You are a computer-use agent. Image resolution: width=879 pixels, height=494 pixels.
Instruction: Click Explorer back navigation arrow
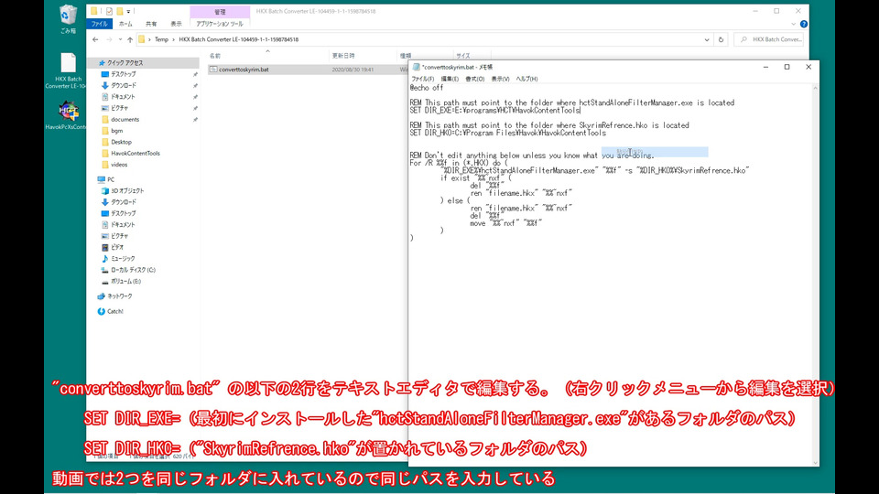[x=95, y=39]
